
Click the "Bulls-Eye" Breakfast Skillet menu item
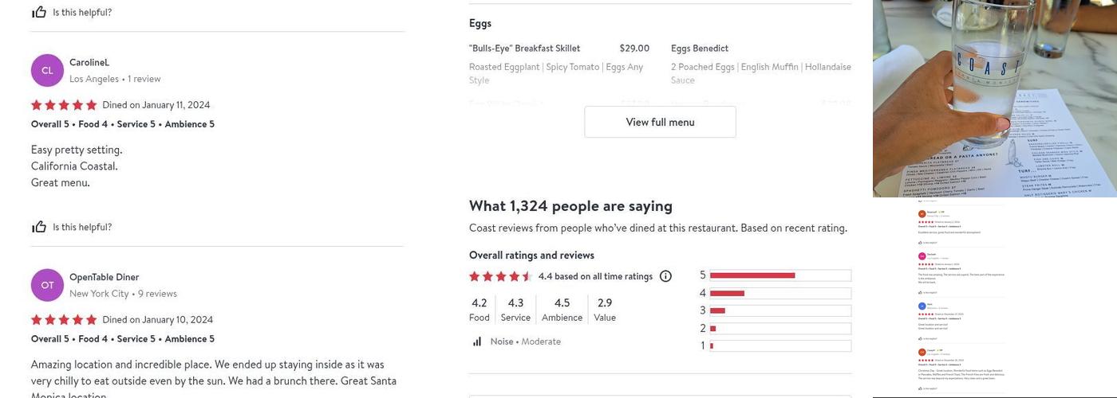525,49
